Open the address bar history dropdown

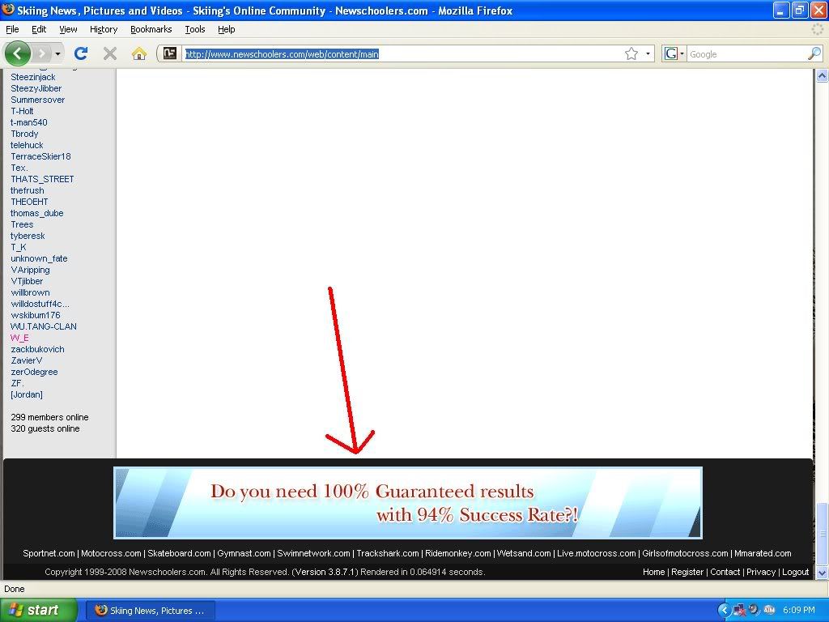point(648,54)
